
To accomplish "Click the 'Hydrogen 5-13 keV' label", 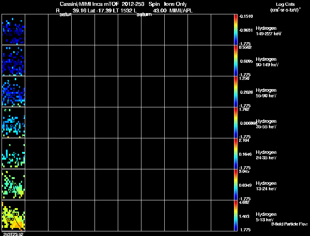I will (266, 217).
